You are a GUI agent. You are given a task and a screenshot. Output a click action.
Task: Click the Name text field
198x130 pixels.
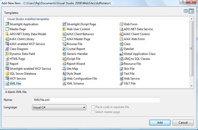(96, 100)
